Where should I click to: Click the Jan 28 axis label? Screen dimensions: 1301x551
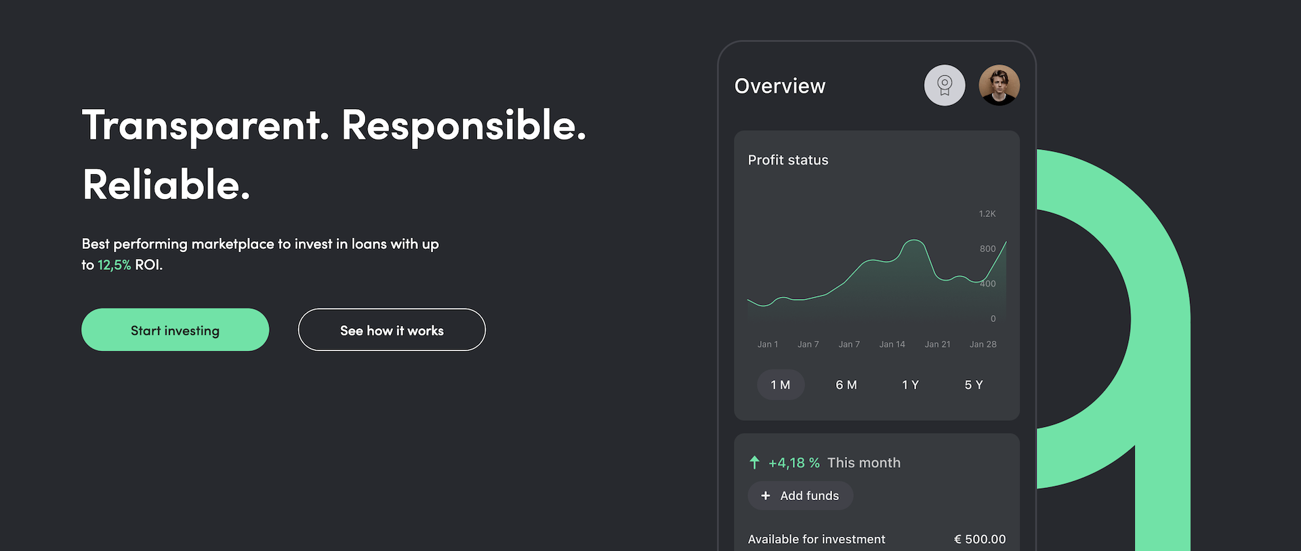point(983,344)
